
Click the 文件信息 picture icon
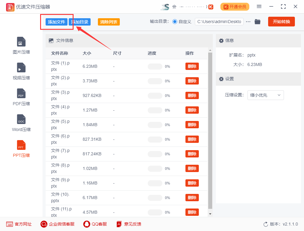tap(51, 41)
